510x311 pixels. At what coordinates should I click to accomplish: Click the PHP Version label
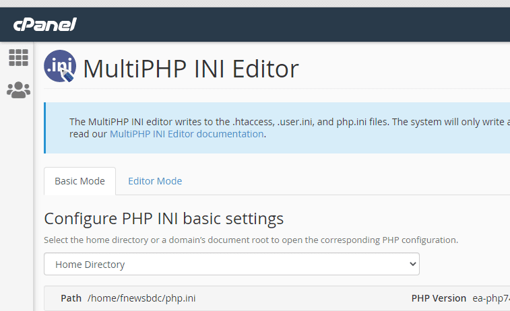pyautogui.click(x=439, y=298)
